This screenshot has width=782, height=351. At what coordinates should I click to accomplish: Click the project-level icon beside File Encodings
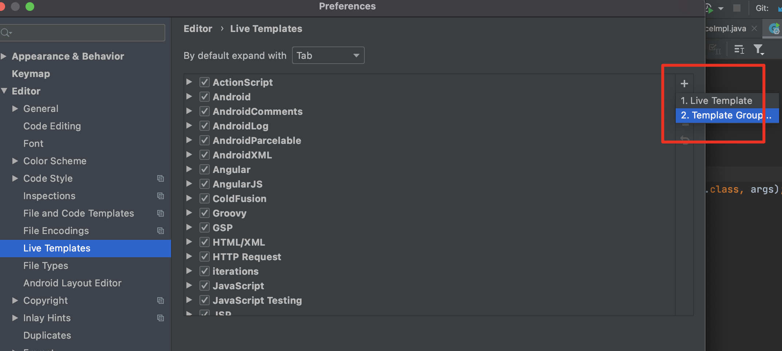[x=161, y=231]
